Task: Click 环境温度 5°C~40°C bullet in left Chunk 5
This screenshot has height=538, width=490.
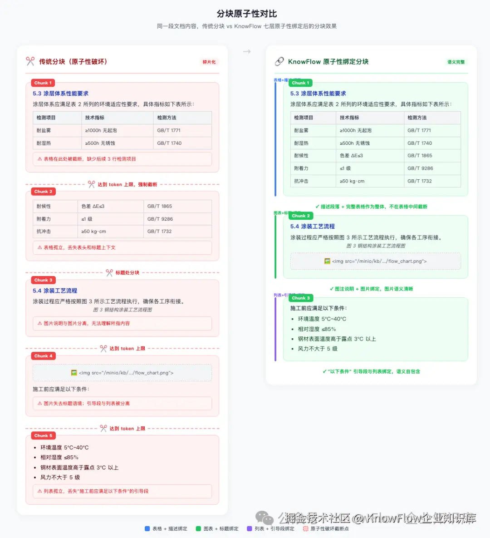Action: click(64, 448)
